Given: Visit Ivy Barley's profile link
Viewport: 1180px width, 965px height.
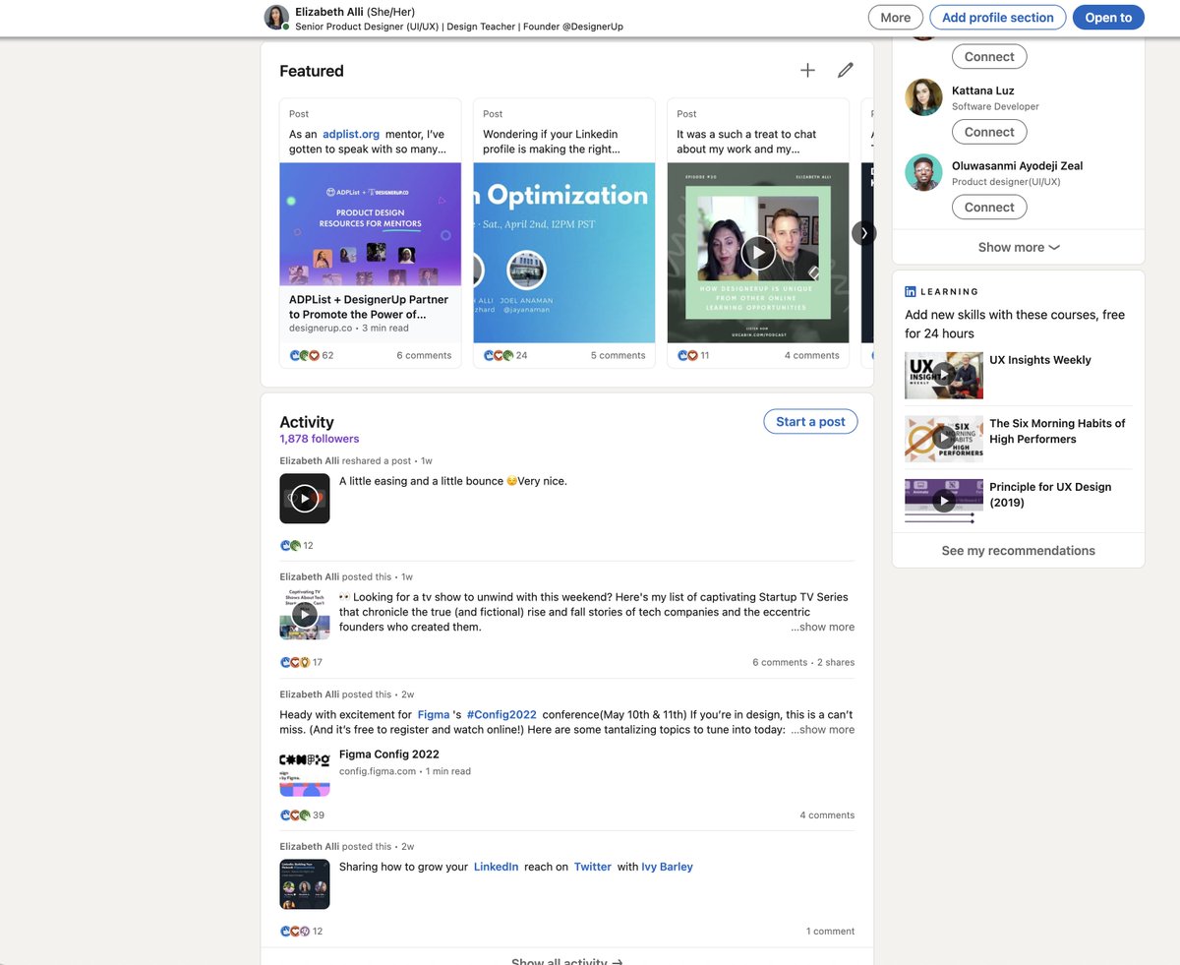Looking at the screenshot, I should point(667,867).
